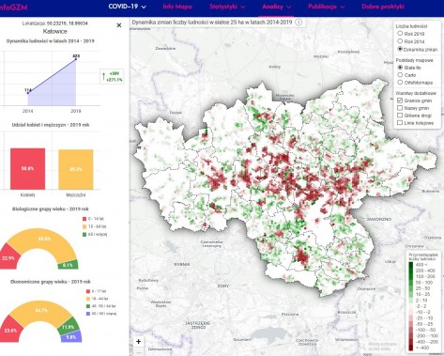Screen dimensions: 444x356
Task: Enable the Główne drogi layer
Action: click(400, 116)
